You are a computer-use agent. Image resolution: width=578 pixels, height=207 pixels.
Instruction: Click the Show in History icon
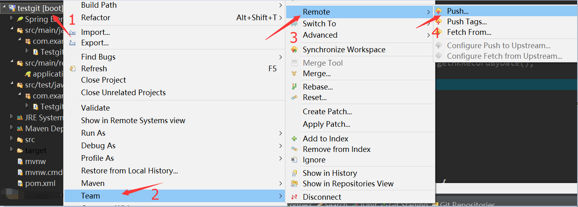(x=295, y=173)
